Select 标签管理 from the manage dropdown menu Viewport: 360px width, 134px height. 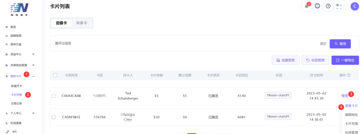point(351,132)
